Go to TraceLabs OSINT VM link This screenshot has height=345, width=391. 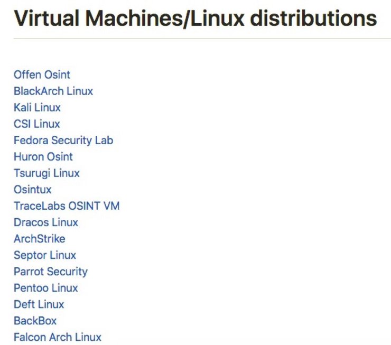tap(67, 206)
